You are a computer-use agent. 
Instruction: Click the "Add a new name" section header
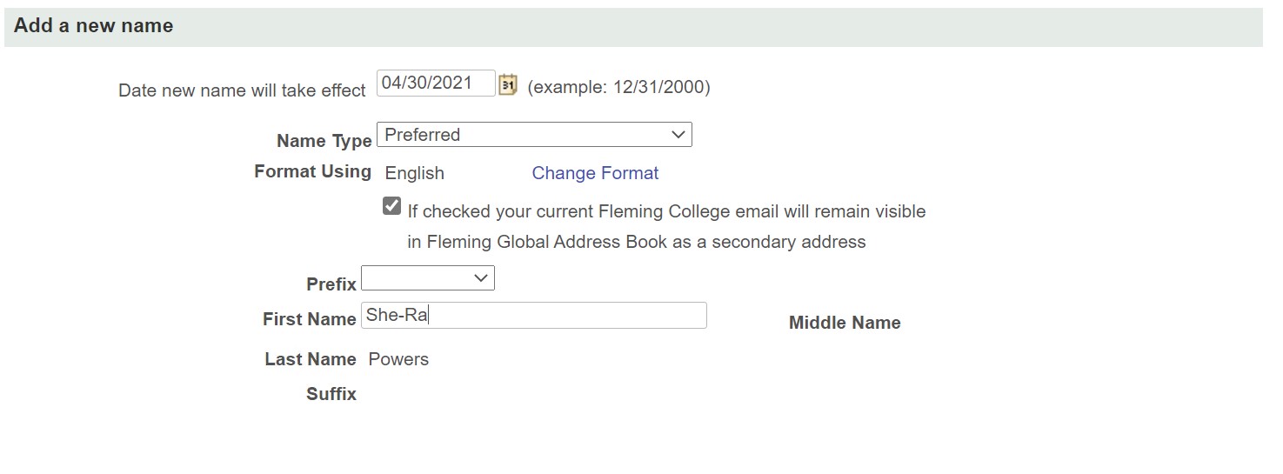click(93, 26)
